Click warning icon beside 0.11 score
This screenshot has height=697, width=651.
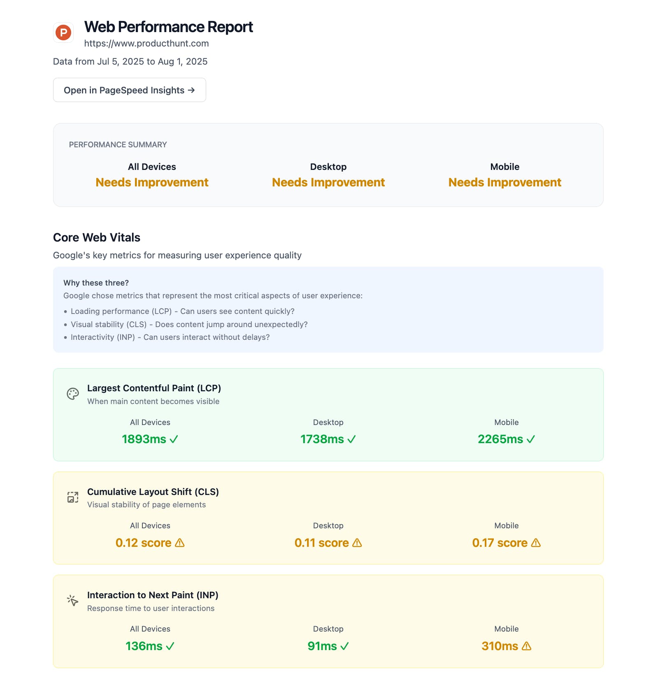click(x=357, y=543)
